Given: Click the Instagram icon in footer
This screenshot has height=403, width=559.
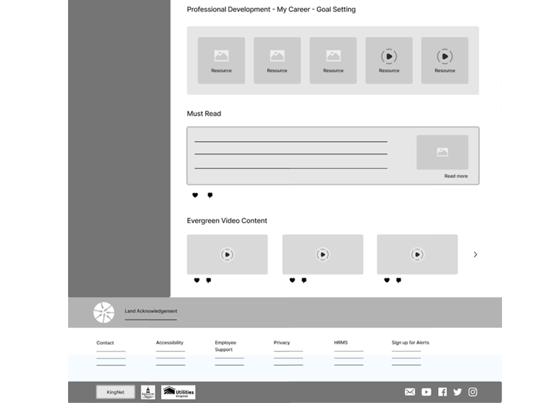Looking at the screenshot, I should tap(473, 392).
